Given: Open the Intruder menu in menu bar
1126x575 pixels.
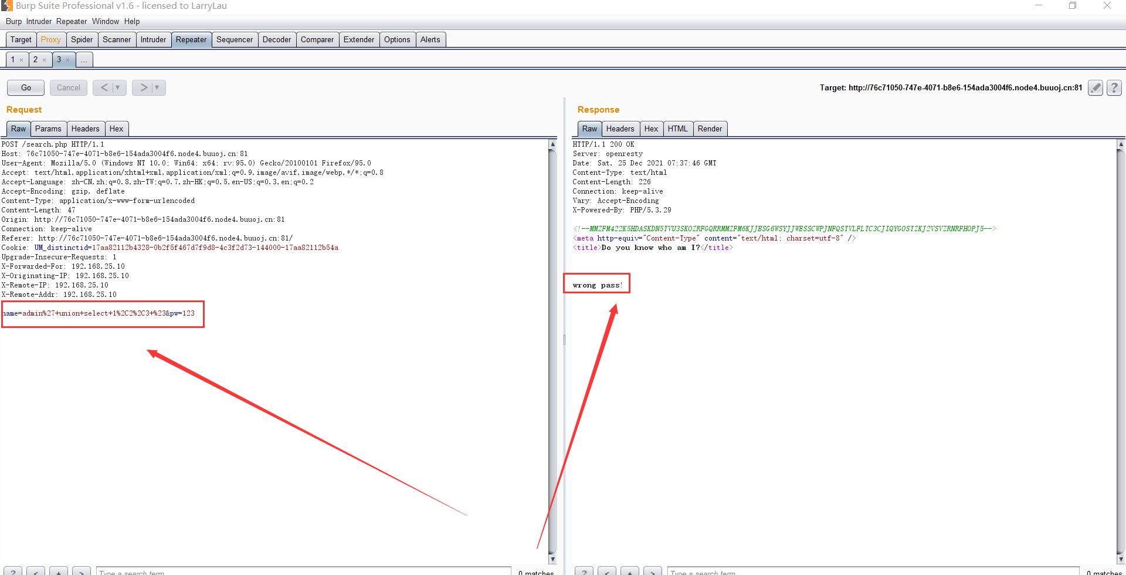Looking at the screenshot, I should (x=39, y=22).
